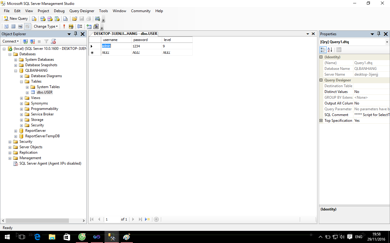Open the Change Type dropdown

click(46, 26)
